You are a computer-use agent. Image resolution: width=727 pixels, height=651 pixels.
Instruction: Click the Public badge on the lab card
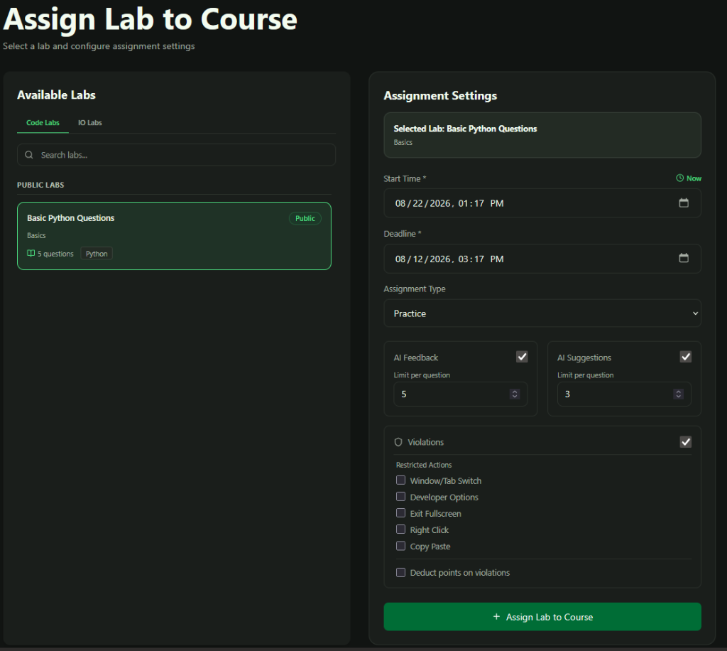click(x=305, y=219)
